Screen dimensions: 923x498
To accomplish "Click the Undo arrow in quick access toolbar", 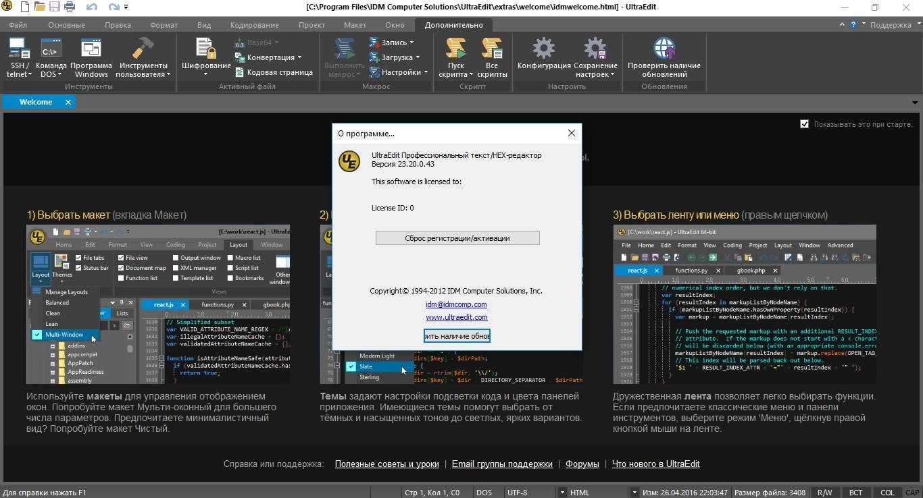I will 92,7.
